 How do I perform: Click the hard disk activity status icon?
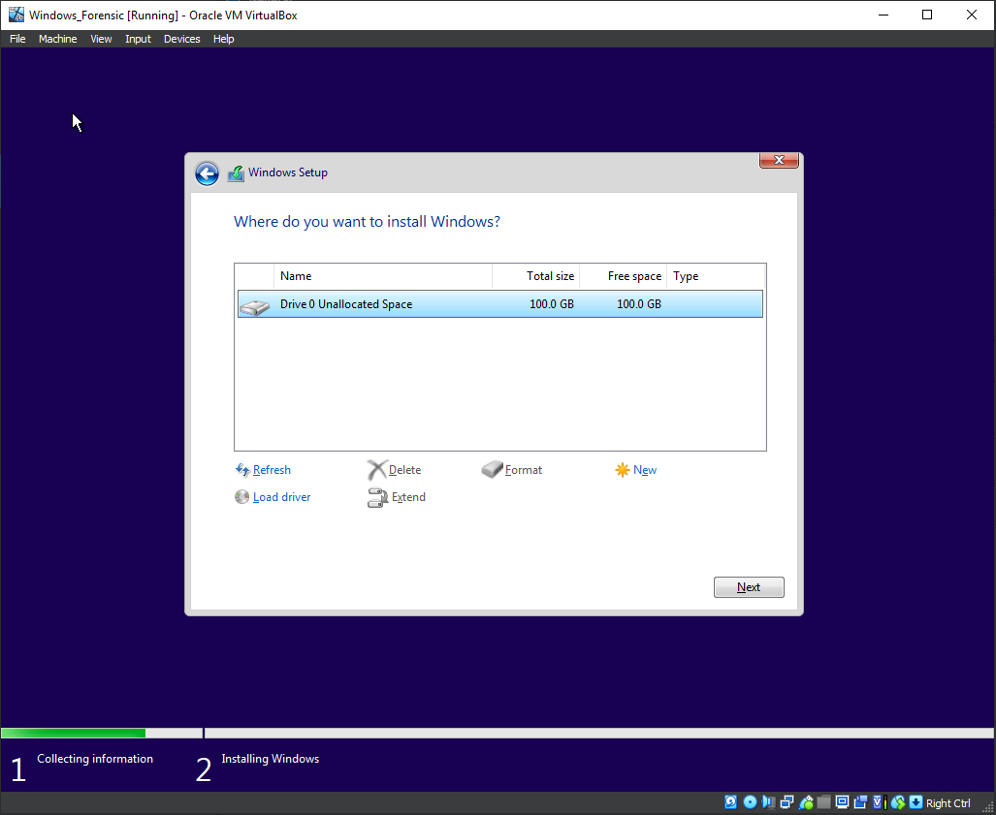point(731,802)
